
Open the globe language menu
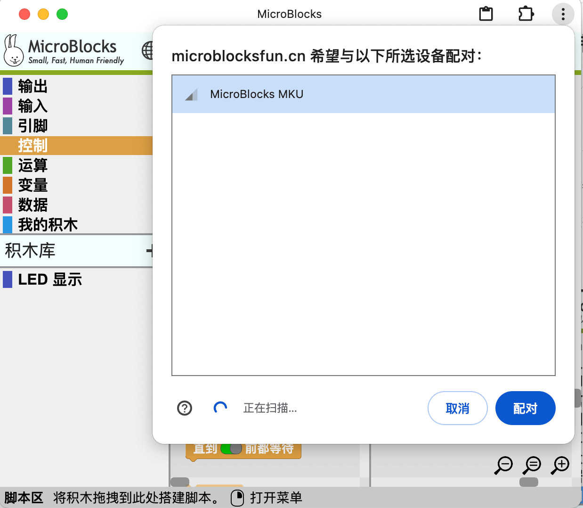click(148, 50)
